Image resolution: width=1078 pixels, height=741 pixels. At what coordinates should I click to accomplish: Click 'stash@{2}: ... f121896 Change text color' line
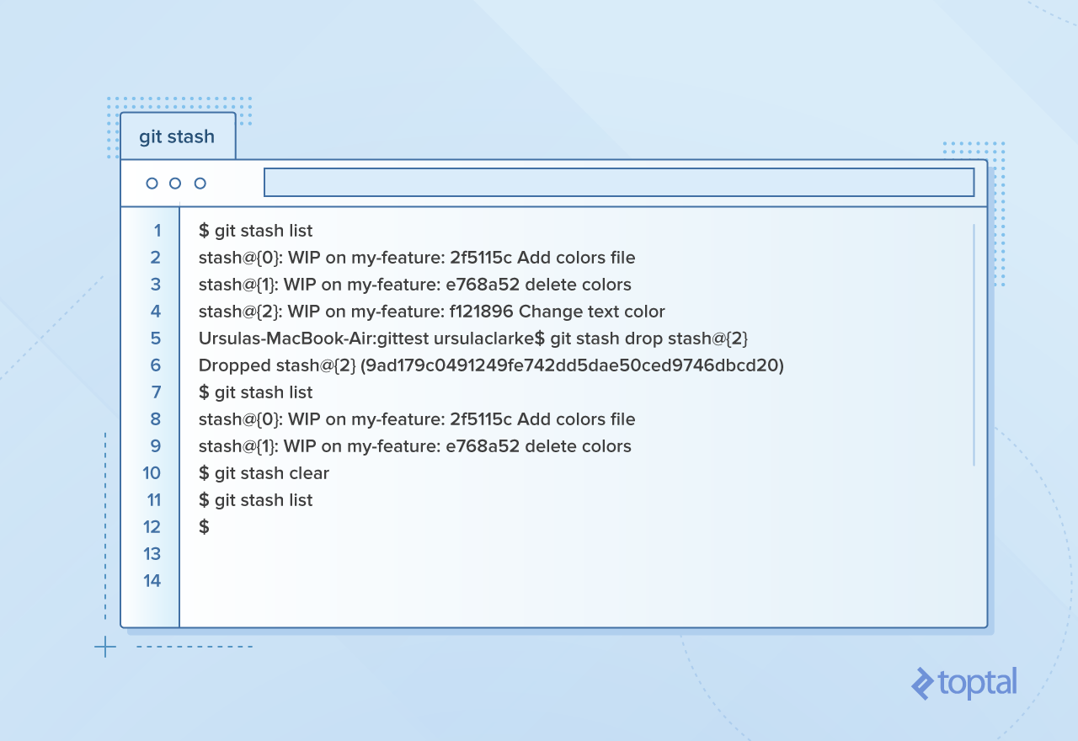tap(432, 312)
